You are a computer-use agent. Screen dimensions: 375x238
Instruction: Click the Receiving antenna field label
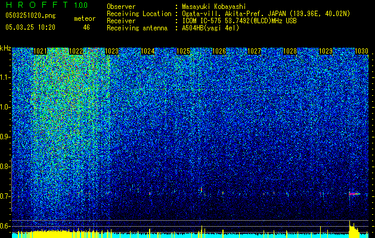pyautogui.click(x=137, y=28)
